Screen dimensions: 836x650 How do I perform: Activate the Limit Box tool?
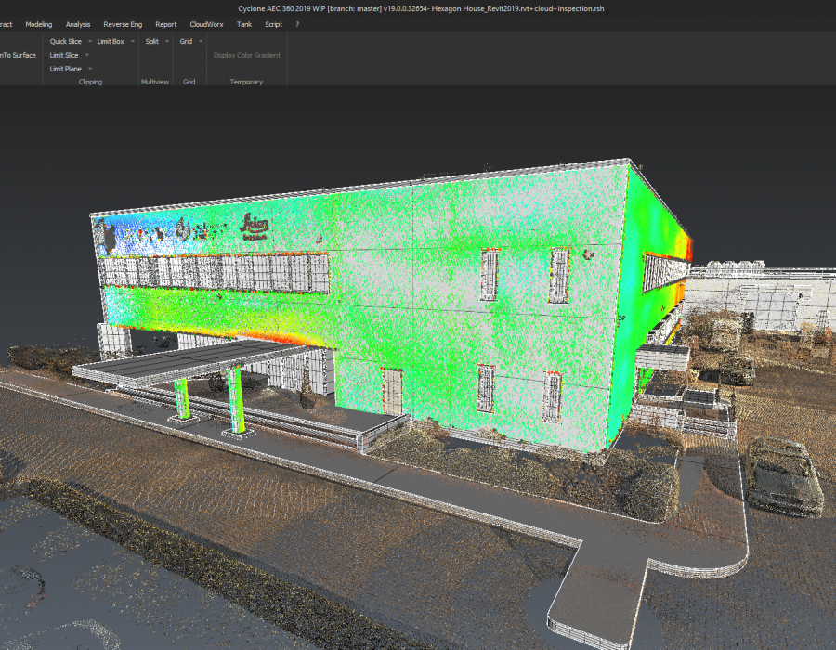click(111, 41)
